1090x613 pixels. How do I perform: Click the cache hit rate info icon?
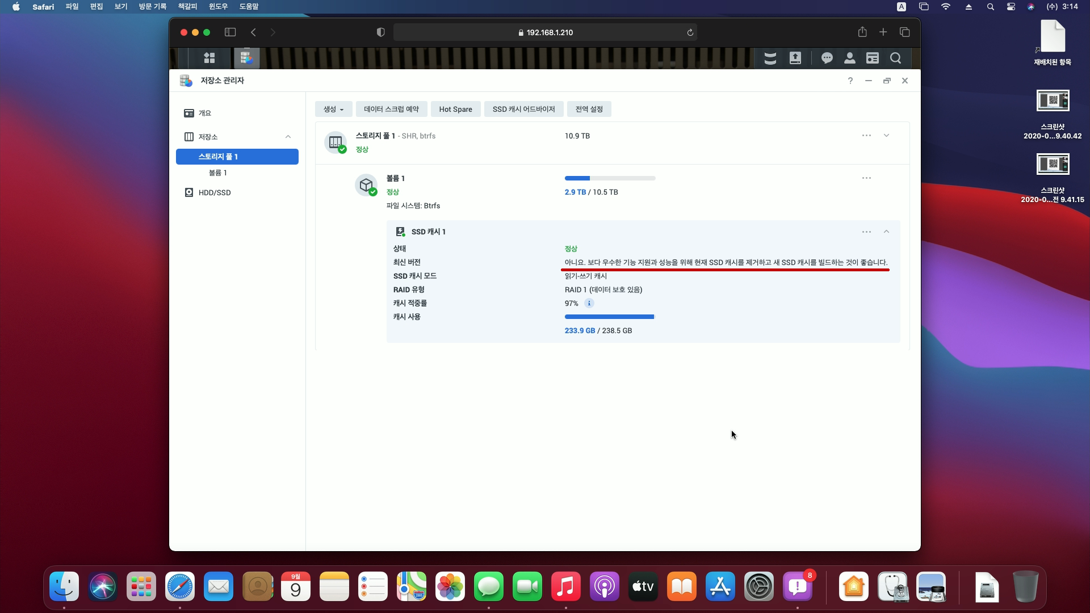[589, 303]
